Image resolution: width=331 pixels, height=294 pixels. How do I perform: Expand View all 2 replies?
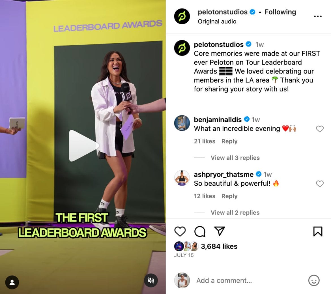[235, 213]
